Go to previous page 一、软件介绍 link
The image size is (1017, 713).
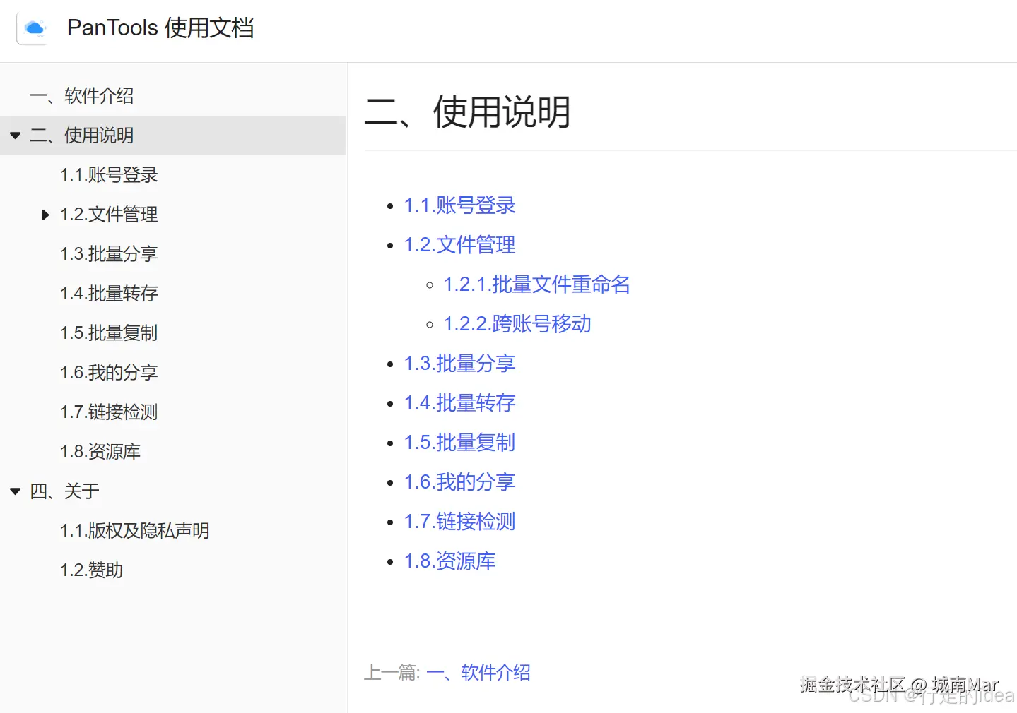click(478, 673)
